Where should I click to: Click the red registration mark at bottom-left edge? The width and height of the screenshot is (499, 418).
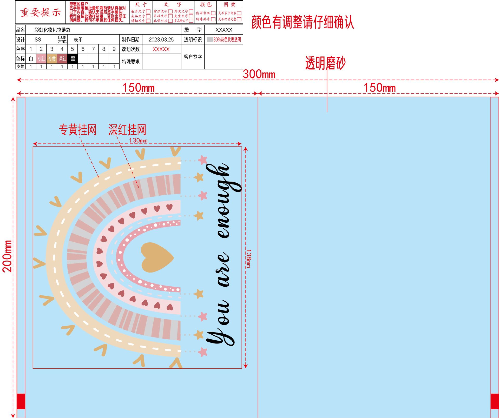click(21, 401)
